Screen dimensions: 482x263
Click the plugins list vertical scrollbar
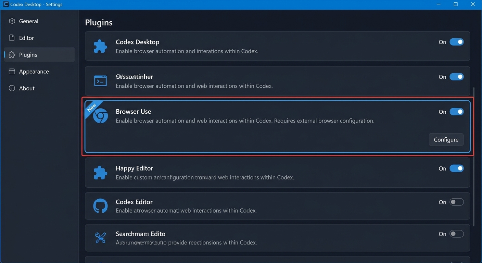coord(474,156)
